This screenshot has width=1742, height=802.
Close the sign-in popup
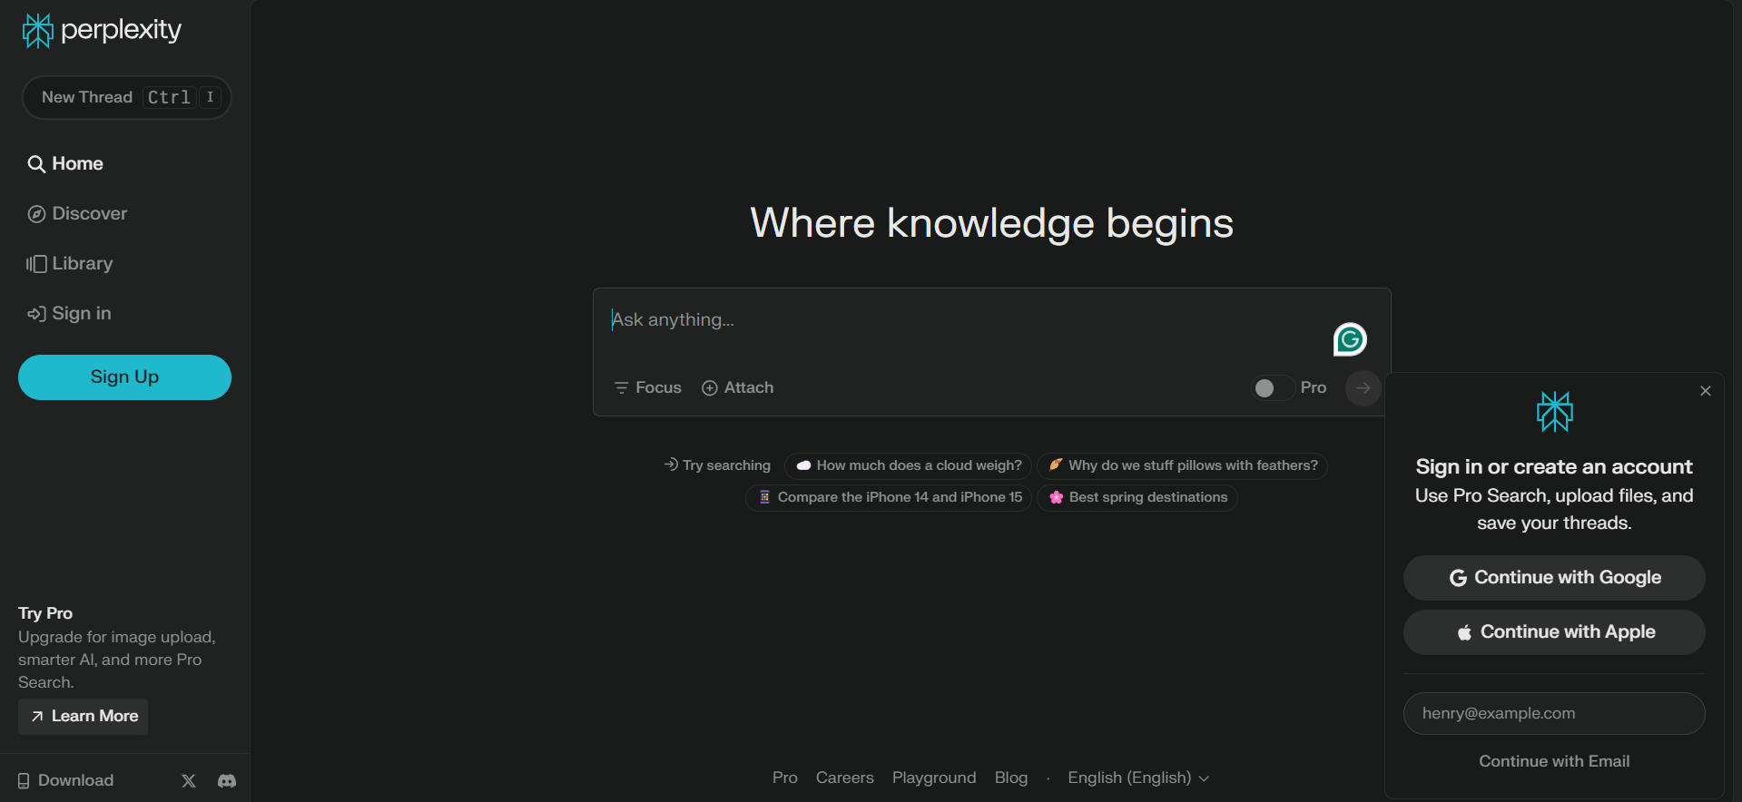point(1705,391)
